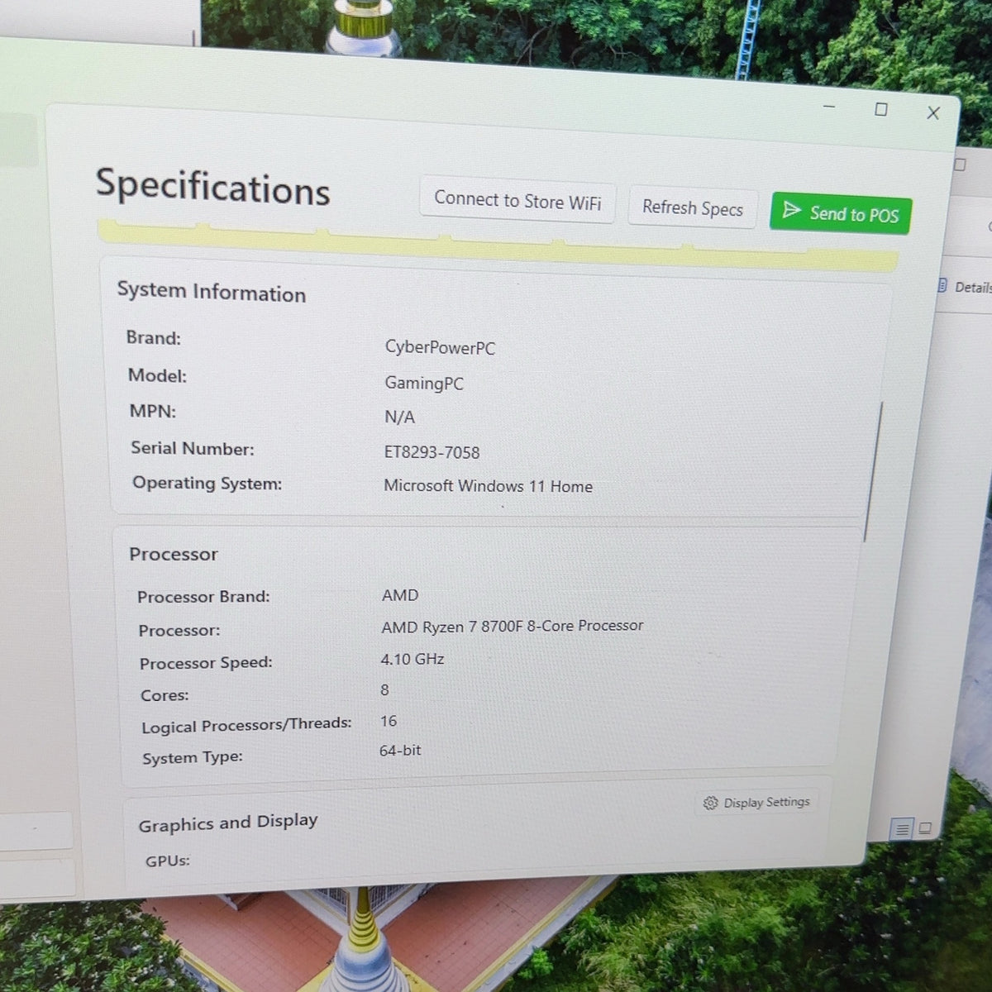Click the maximize box of the background window
This screenshot has height=992, width=992.
(960, 165)
